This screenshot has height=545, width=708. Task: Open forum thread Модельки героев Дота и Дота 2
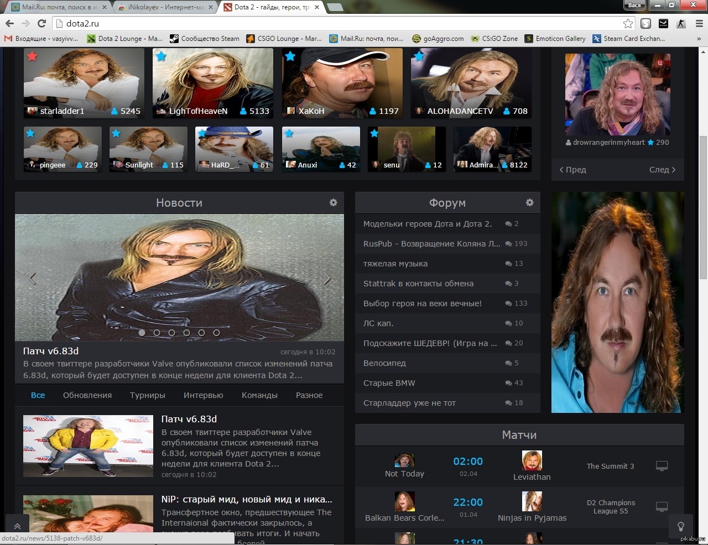[x=428, y=224]
